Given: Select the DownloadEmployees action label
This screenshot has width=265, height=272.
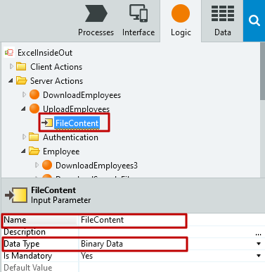Looking at the screenshot, I should click(82, 95).
